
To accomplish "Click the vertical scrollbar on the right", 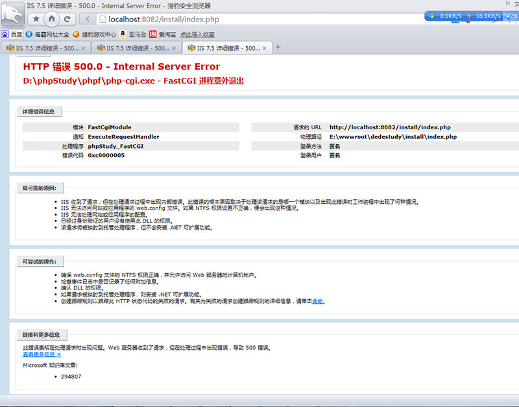I will 514,195.
